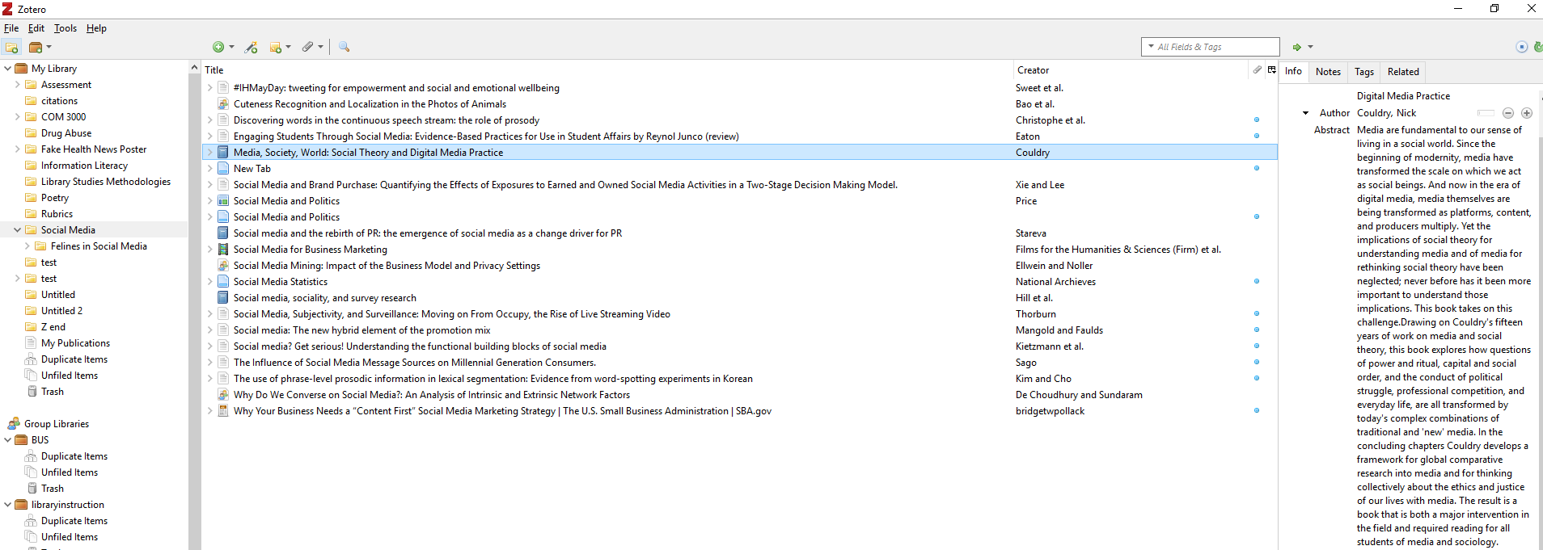The height and width of the screenshot is (550, 1543).
Task: Click attachment dot for the New Tab row
Action: tap(1257, 168)
